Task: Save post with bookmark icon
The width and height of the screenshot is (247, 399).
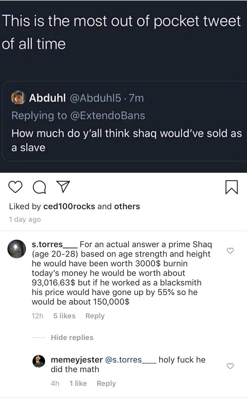Action: [231, 187]
